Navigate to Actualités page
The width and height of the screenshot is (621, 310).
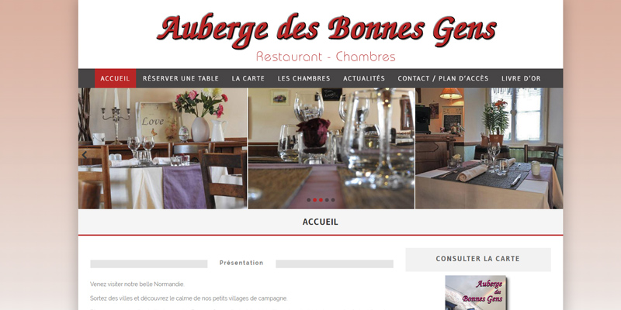pos(364,78)
